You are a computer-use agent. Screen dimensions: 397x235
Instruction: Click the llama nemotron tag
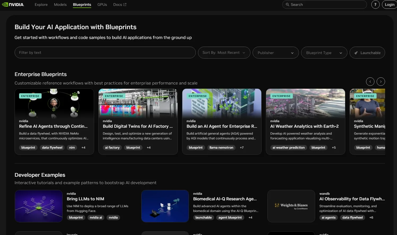click(221, 148)
